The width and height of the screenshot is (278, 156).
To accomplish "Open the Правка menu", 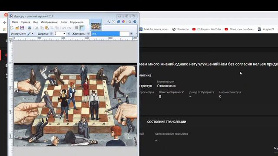I will (26, 22).
